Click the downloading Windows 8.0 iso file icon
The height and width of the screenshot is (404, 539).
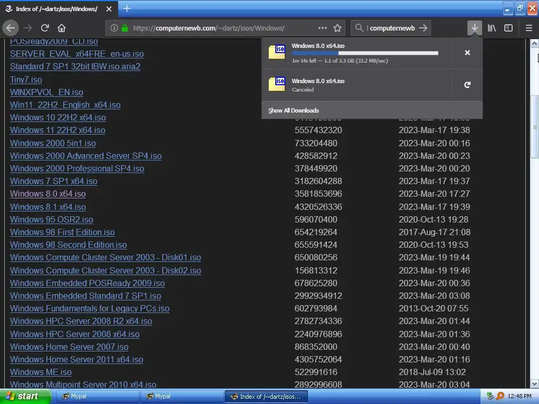tap(277, 52)
